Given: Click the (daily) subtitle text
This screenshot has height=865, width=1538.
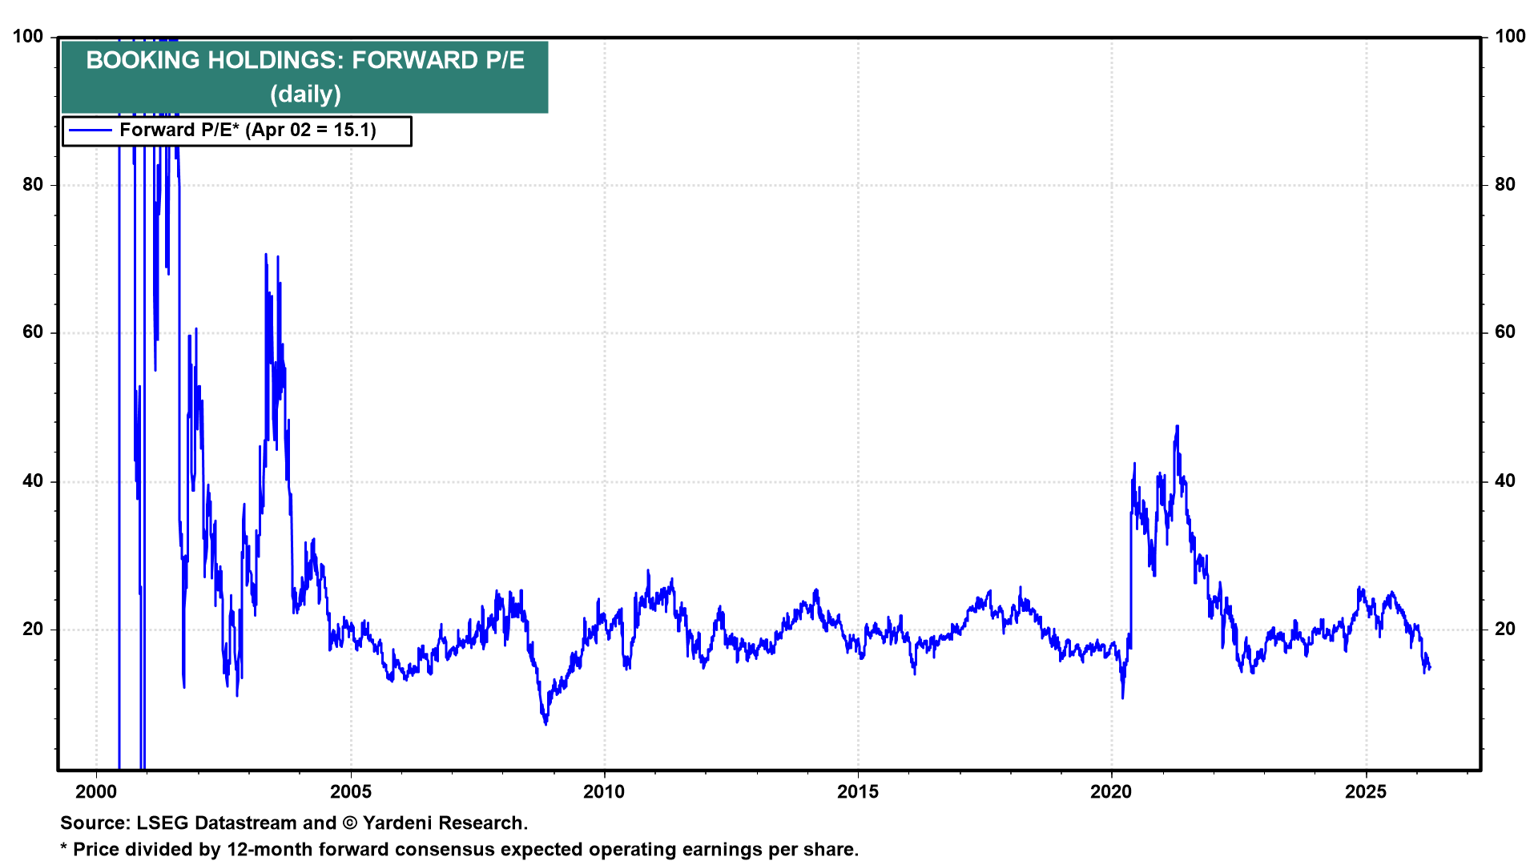Looking at the screenshot, I should click(x=305, y=95).
